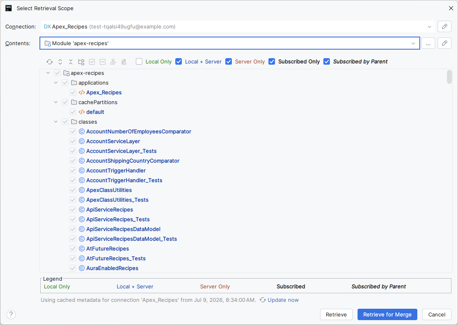Viewport: 458px width, 325px height.
Task: Select ApiServiceRecipesDataModel_Tests tree item
Action: pos(131,239)
